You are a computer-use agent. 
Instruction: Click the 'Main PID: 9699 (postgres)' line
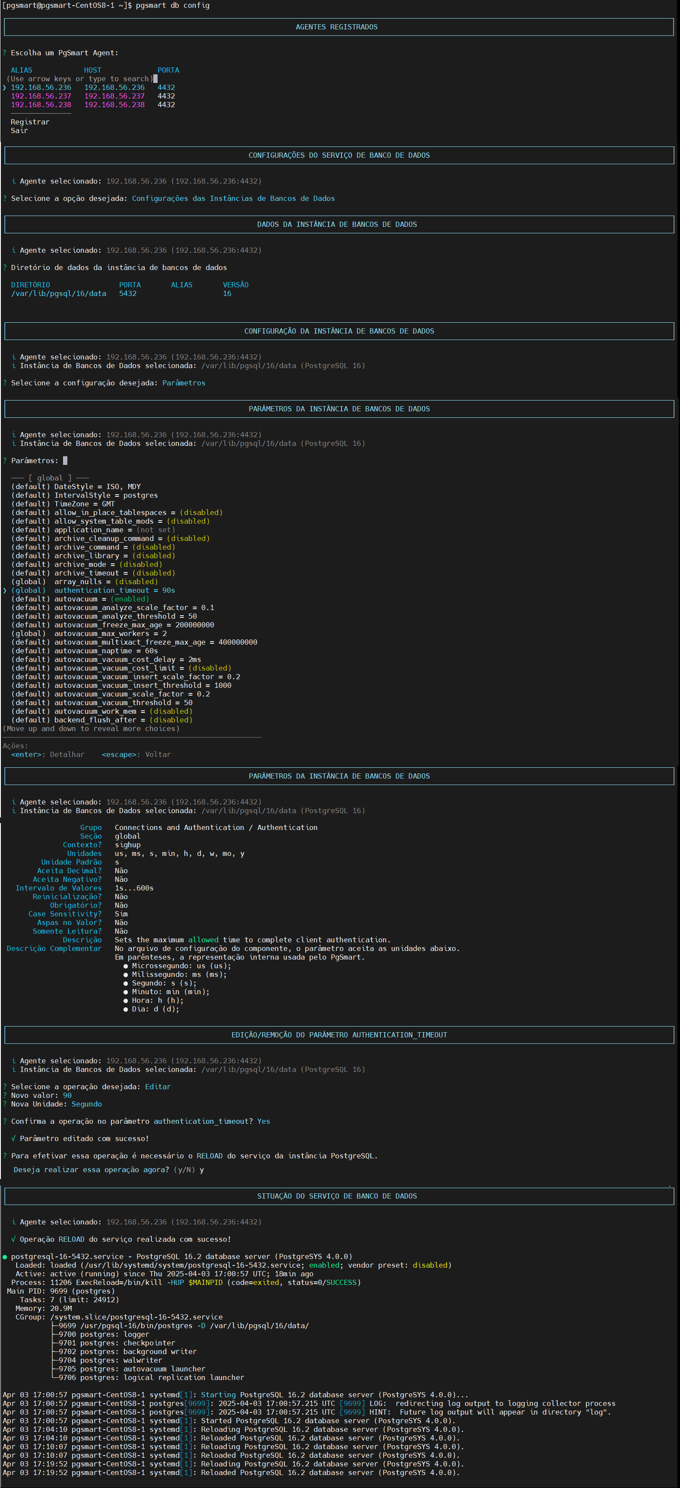pos(60,1291)
